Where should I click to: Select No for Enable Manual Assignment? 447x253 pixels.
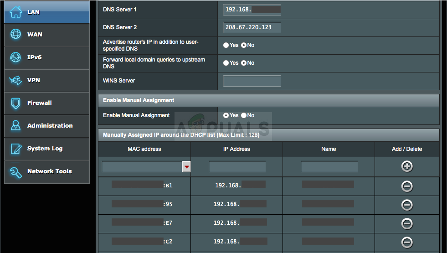point(244,115)
